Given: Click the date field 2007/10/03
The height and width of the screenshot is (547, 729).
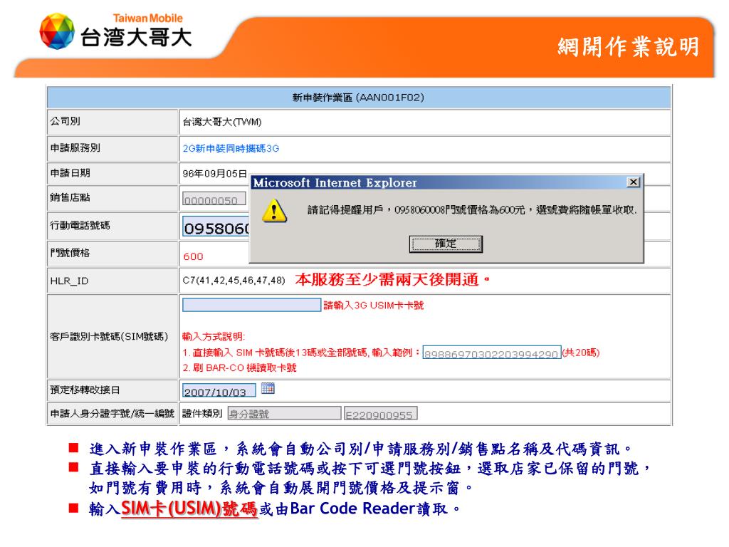Looking at the screenshot, I should (x=219, y=390).
